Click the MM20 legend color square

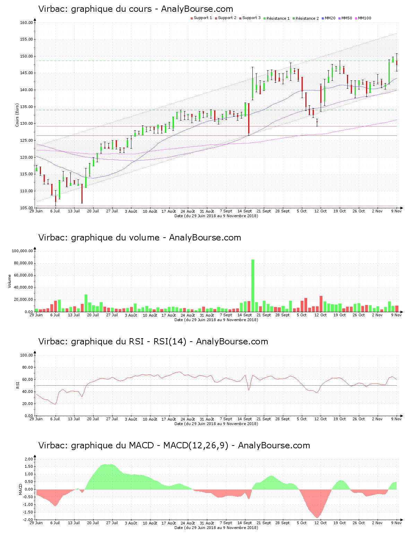(x=323, y=18)
